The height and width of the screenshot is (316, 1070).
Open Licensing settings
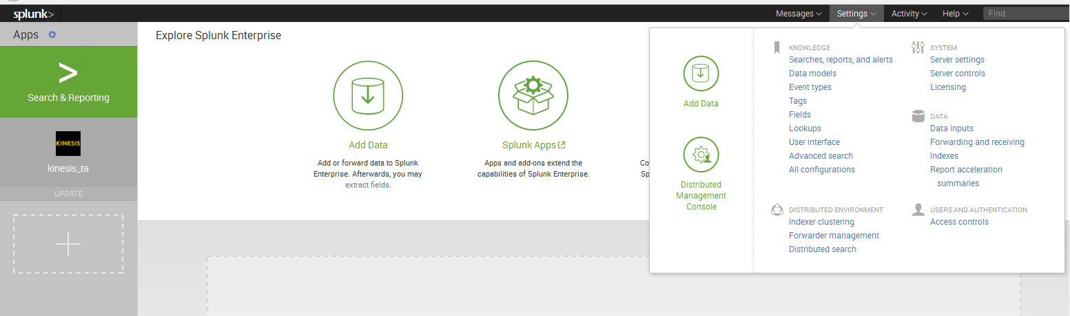(x=948, y=87)
